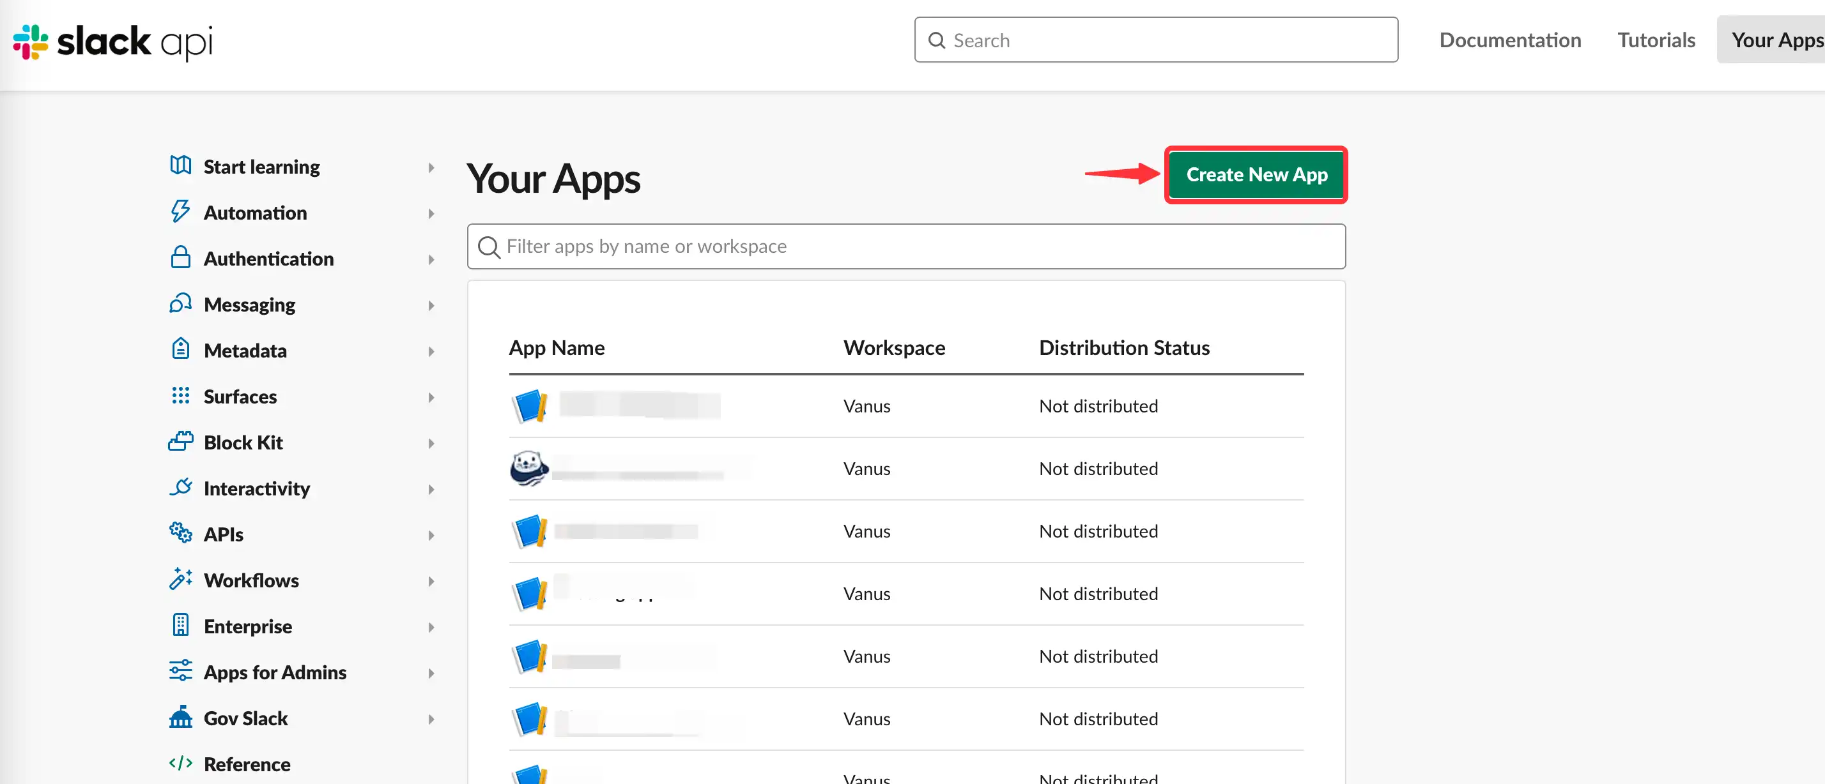Open the Documentation nav link

pyautogui.click(x=1510, y=40)
